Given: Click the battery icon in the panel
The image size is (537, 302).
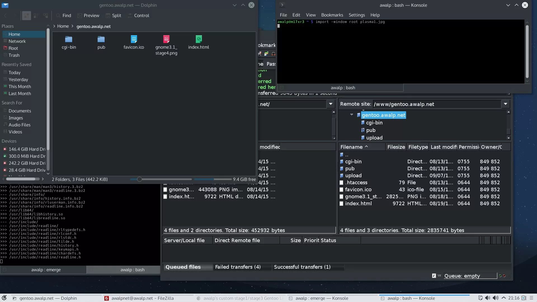Looking at the screenshot, I should (524, 298).
